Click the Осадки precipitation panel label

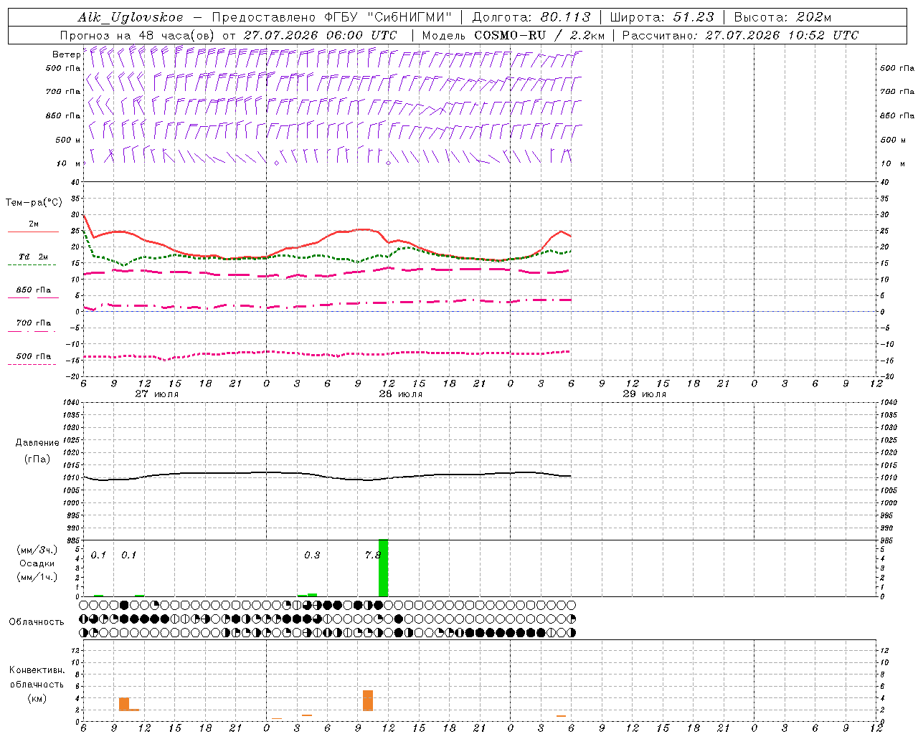click(x=37, y=563)
